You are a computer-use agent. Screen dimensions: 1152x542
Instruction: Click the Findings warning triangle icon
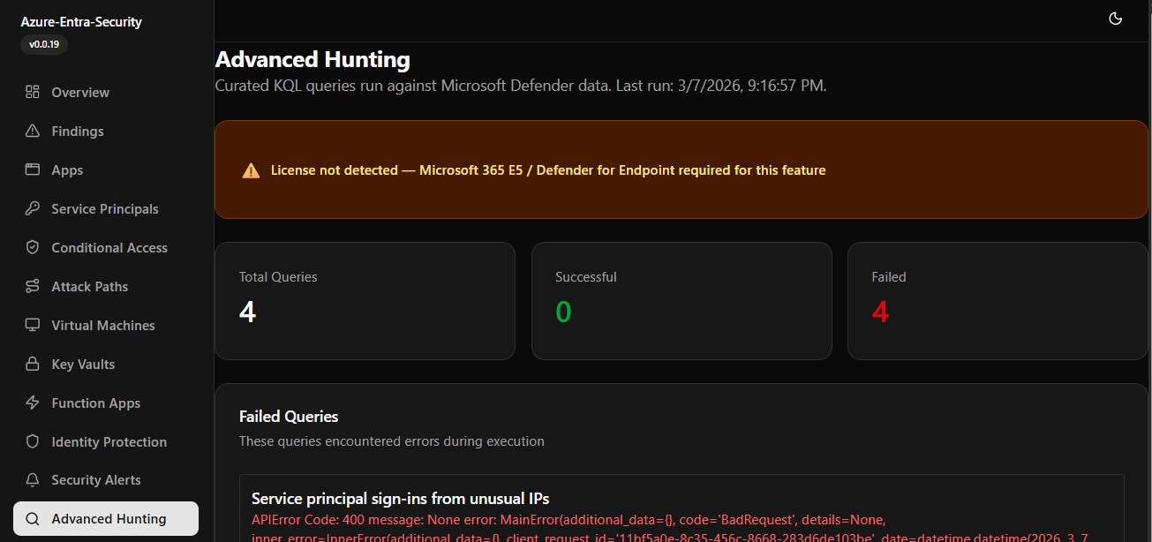[x=33, y=131]
